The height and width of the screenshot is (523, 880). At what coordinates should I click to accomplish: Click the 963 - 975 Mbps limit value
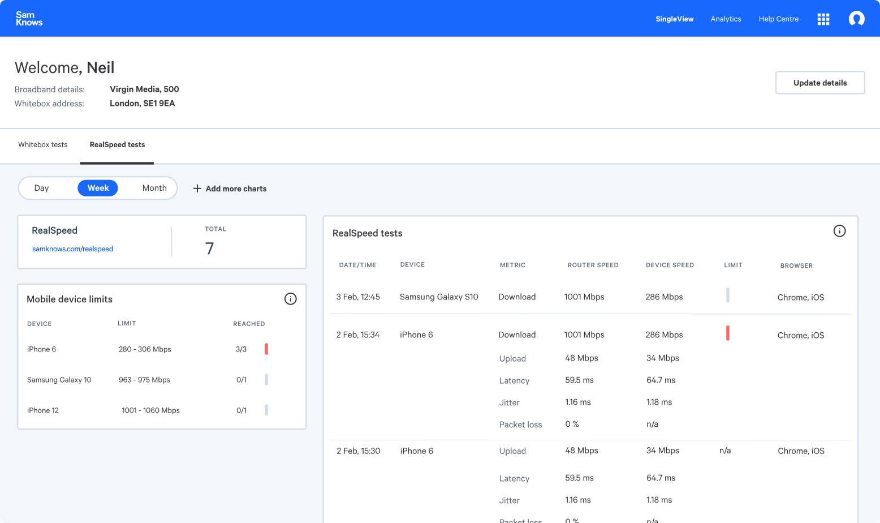point(144,380)
